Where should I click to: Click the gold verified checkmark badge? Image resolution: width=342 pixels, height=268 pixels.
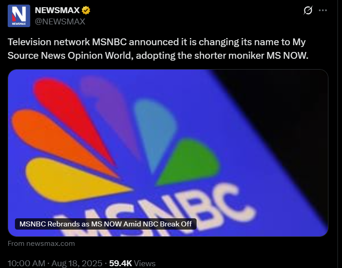86,10
